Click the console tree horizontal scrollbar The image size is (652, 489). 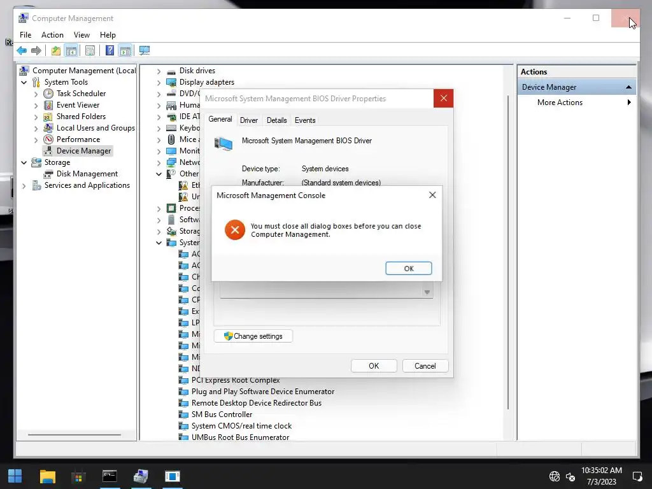coord(74,435)
